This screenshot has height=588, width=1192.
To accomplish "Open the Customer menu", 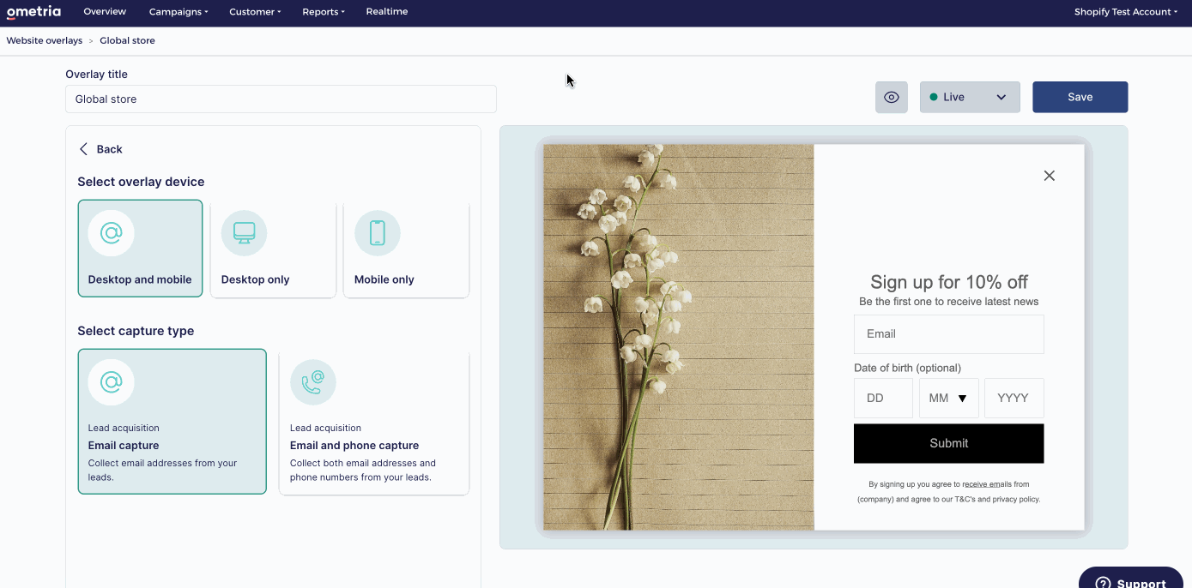I will [254, 12].
